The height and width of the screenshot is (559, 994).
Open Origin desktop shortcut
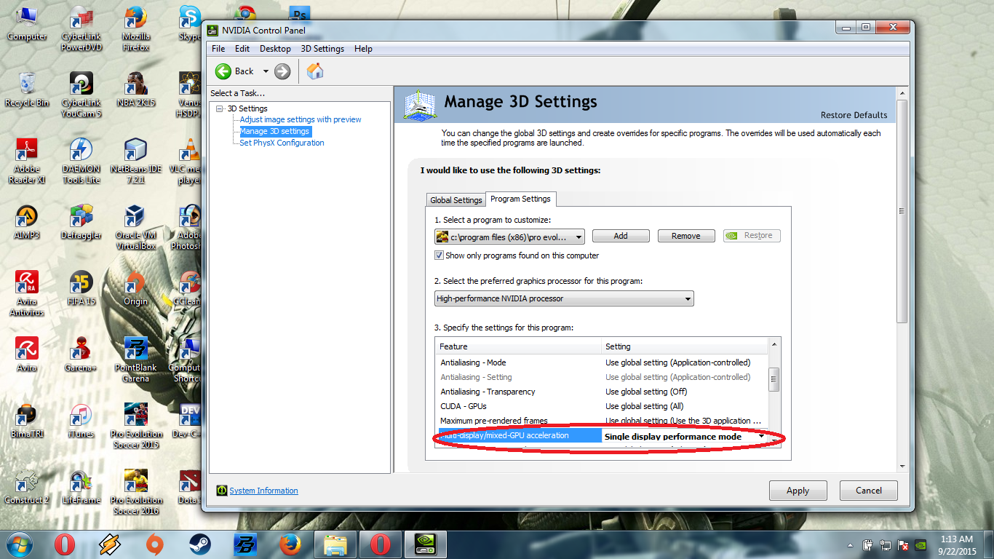click(x=136, y=288)
